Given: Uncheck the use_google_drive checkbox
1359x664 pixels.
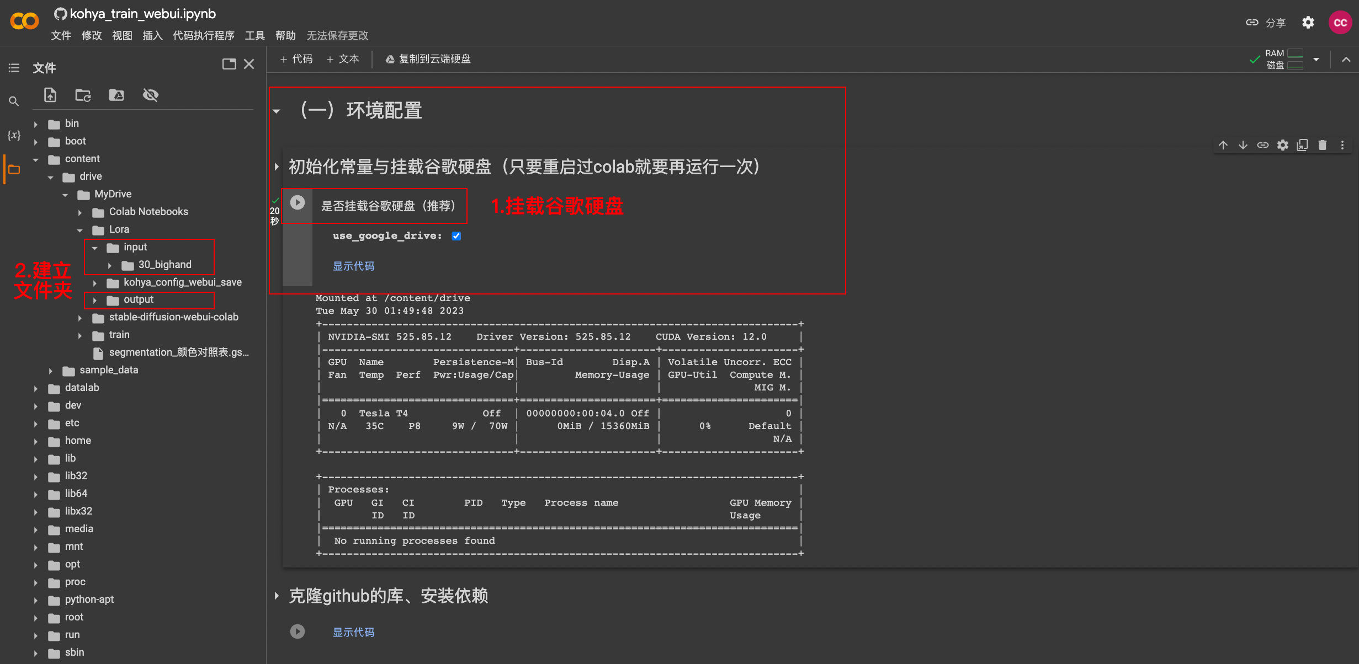Looking at the screenshot, I should [456, 236].
